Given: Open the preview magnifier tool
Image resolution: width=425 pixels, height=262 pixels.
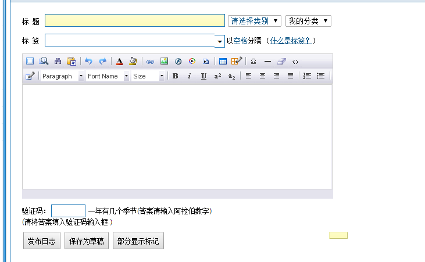Looking at the screenshot, I should coord(44,61).
